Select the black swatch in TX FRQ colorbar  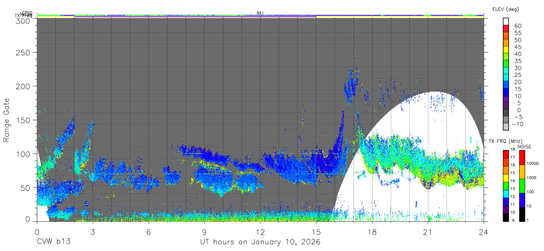point(506,217)
